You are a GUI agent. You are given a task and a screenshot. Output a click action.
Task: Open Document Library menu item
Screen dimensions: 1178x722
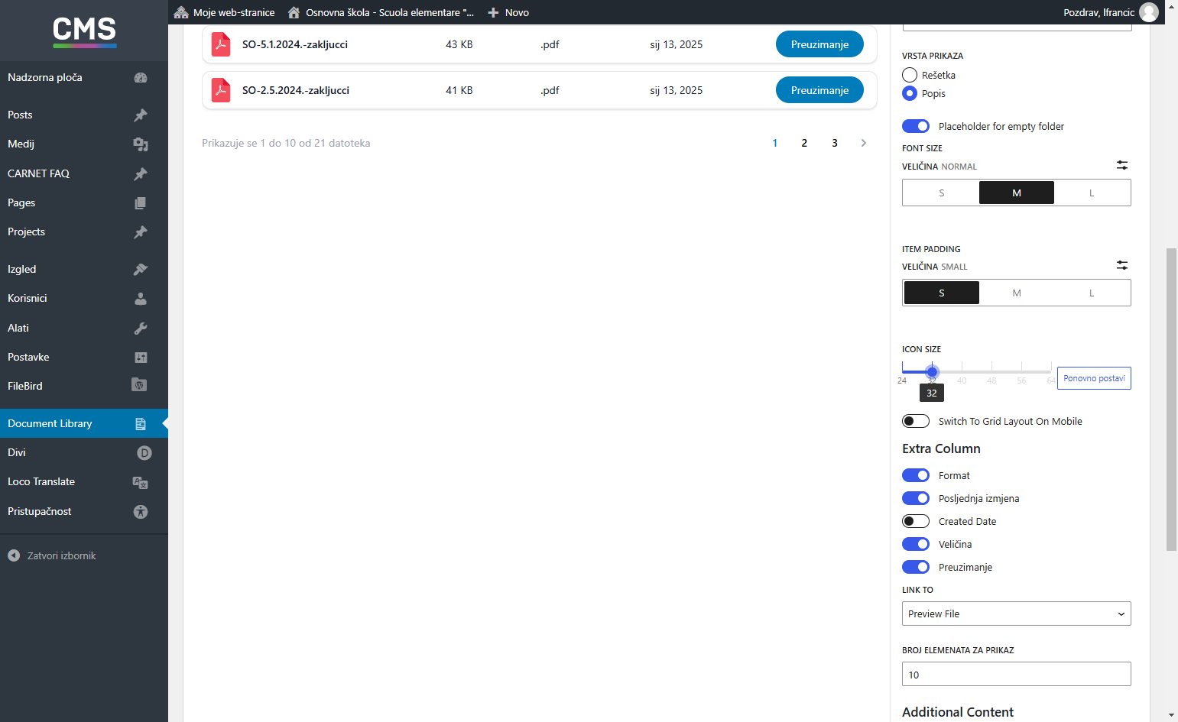[x=84, y=423]
